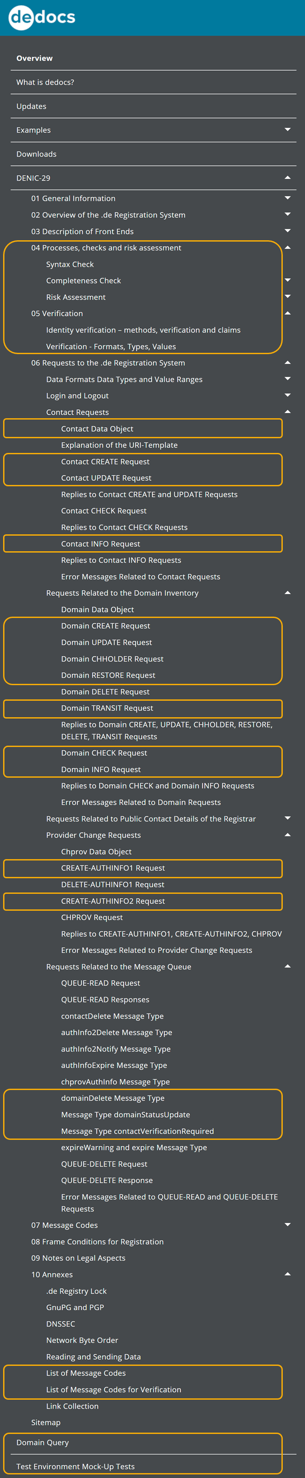Expand 01 General Information arrow

click(x=287, y=198)
